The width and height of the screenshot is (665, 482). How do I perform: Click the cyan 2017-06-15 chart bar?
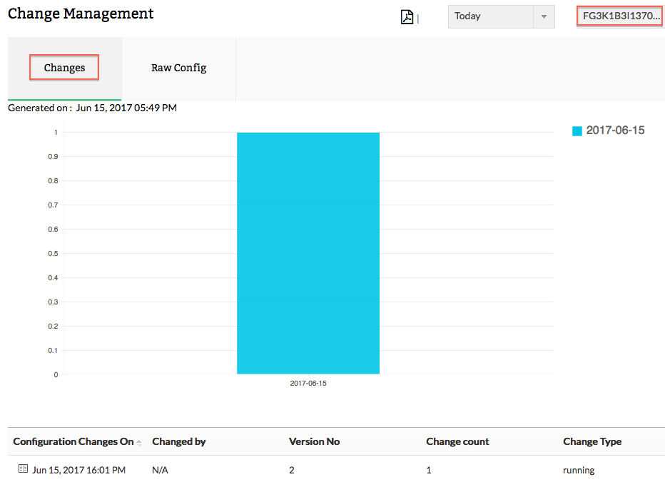tap(308, 253)
